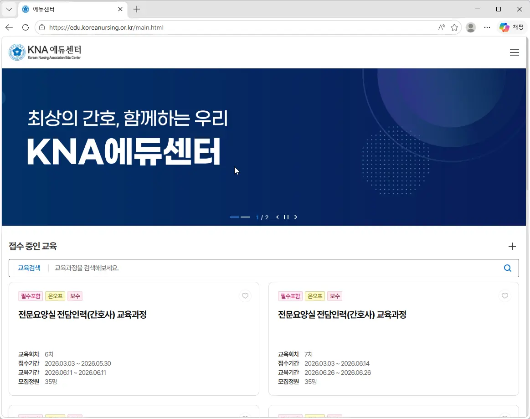Screen dimensions: 530x419
Task: Open the 7차 전문요양실 전담인력 course title
Action: (x=342, y=315)
